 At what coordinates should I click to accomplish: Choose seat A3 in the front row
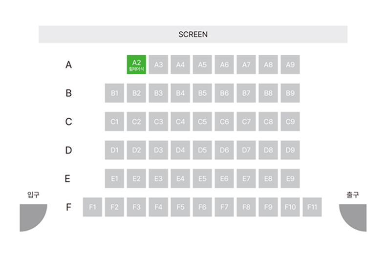tap(158, 64)
